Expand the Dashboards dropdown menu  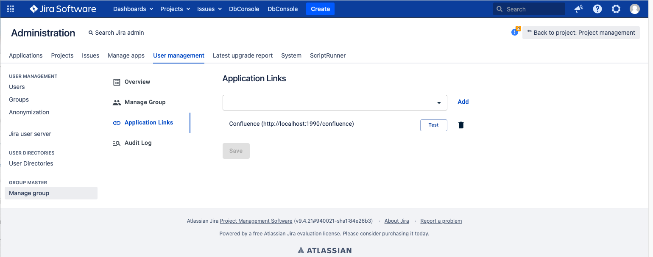pos(133,9)
